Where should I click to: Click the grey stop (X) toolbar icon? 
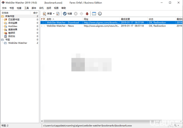(x=76, y=14)
